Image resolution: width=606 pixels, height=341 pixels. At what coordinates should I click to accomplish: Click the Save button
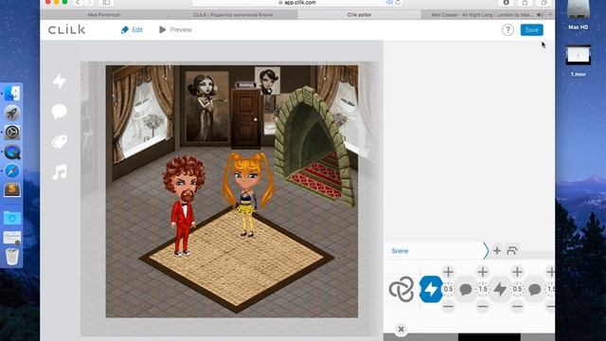tap(531, 29)
